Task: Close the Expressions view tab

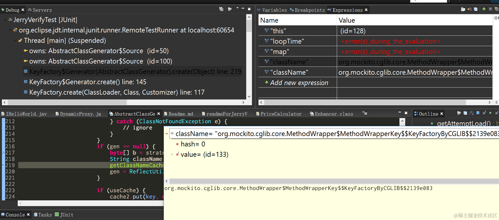Action: point(366,10)
